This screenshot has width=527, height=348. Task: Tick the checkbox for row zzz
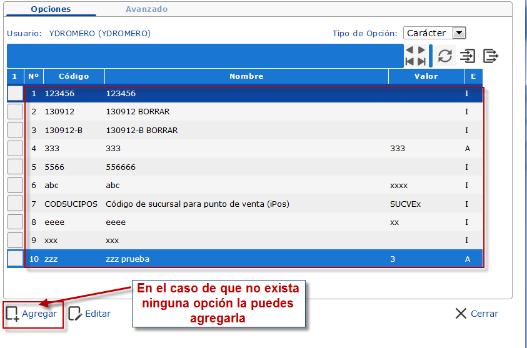[15, 259]
